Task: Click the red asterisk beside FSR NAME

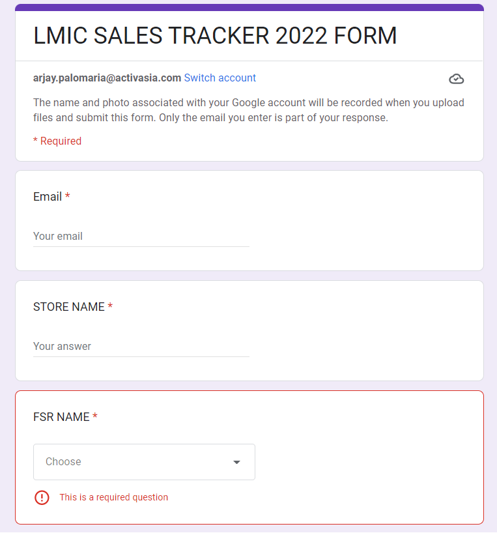Action: point(95,417)
